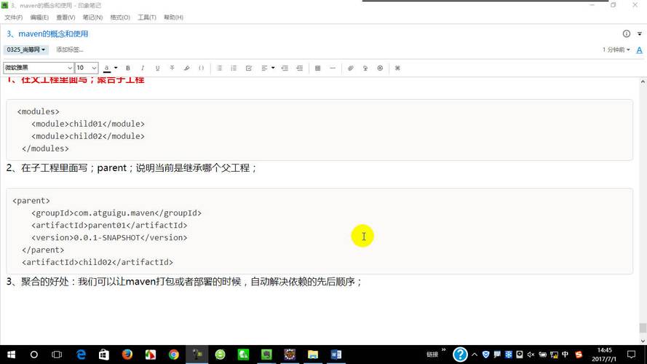Launch Chrome from the taskbar
This screenshot has height=364, width=647.
173,355
